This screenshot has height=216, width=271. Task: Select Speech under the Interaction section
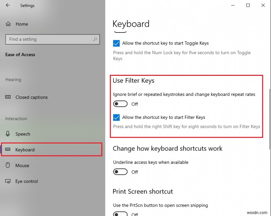22,134
